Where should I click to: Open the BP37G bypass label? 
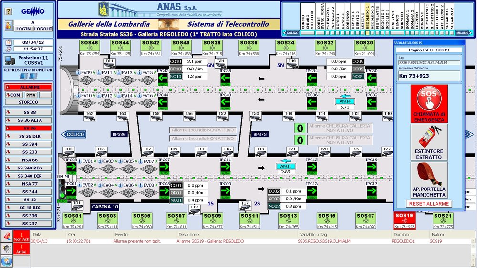tap(260, 134)
